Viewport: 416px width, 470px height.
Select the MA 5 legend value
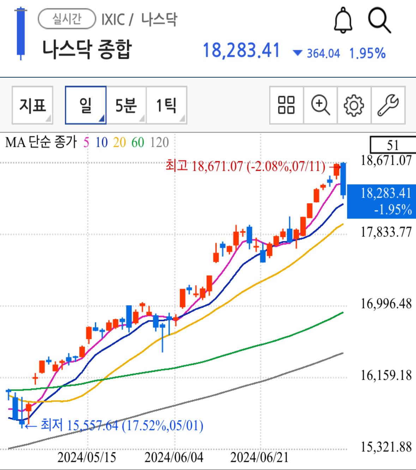click(86, 143)
